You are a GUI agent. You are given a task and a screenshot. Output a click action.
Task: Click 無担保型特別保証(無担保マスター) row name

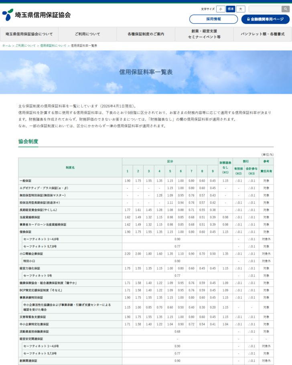coord(43,195)
